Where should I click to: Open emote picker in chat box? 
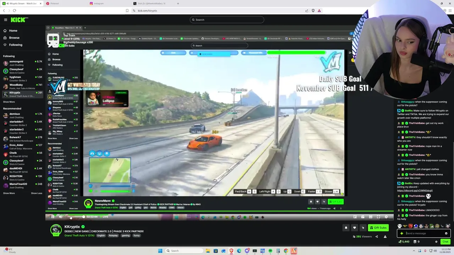[446, 233]
